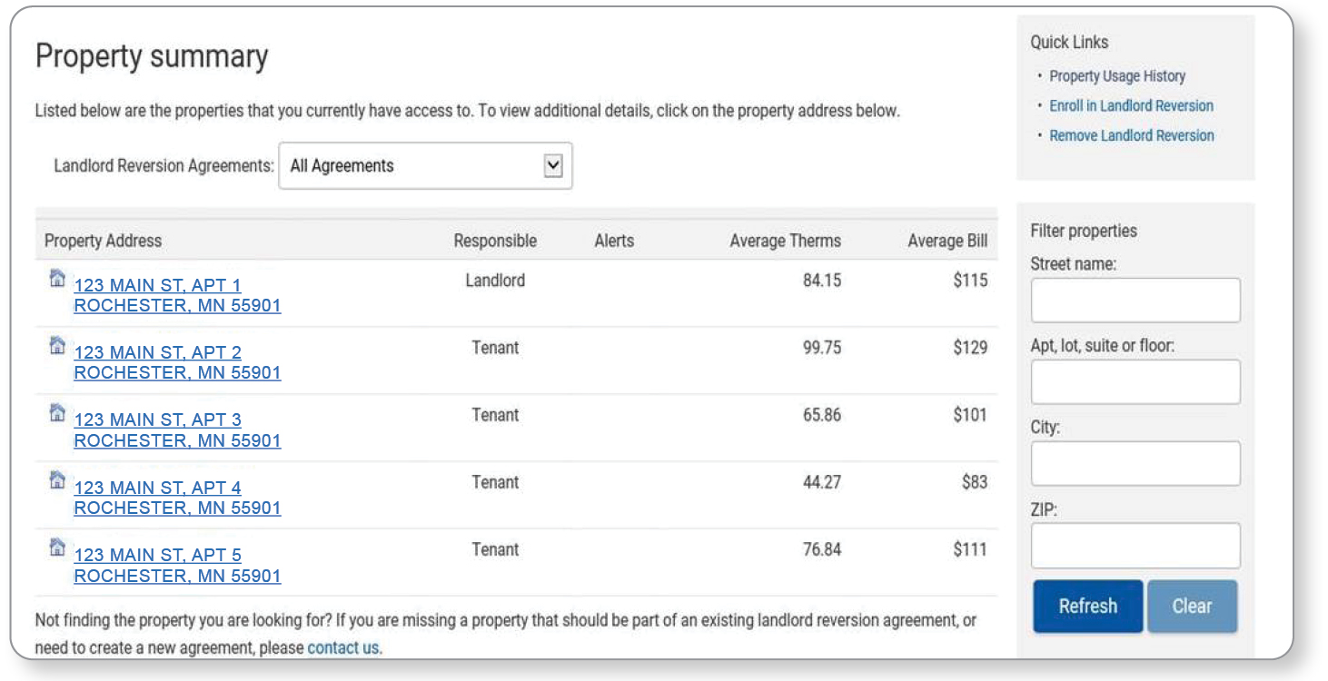The image size is (1328, 681).
Task: Choose Remove Landlord Reversion quick link
Action: click(x=1131, y=136)
